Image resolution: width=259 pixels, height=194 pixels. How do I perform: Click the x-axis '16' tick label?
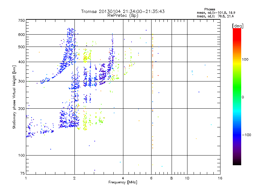coord(220,178)
